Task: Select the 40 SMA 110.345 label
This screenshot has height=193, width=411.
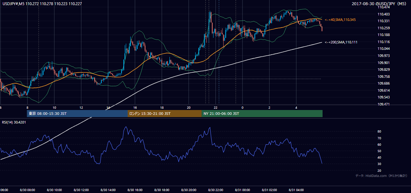Action: [340, 20]
